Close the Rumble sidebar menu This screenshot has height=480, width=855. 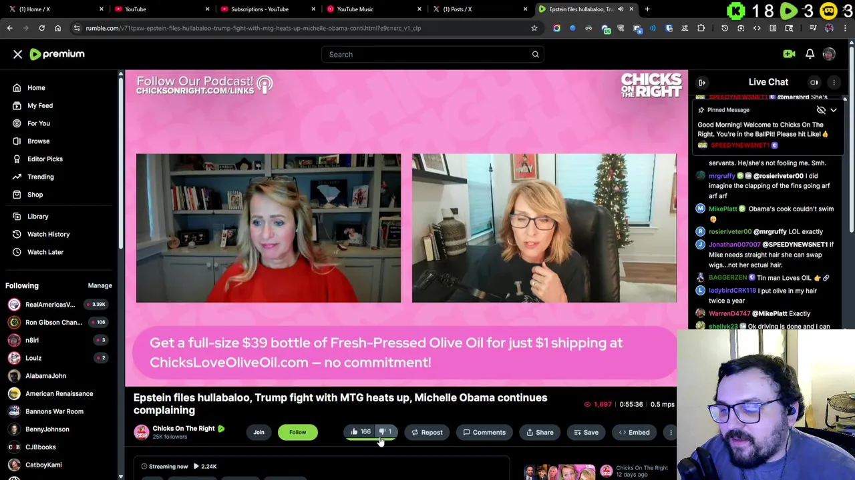(x=18, y=55)
